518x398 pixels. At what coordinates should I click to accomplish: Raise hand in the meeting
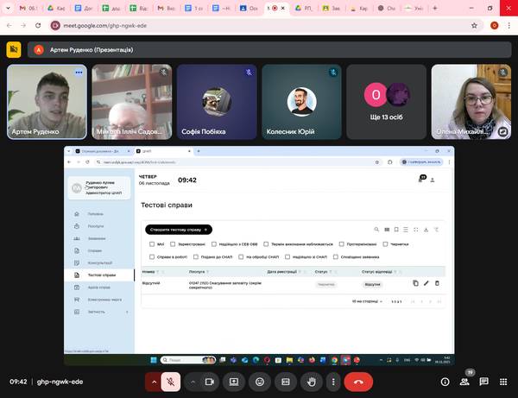coord(312,381)
